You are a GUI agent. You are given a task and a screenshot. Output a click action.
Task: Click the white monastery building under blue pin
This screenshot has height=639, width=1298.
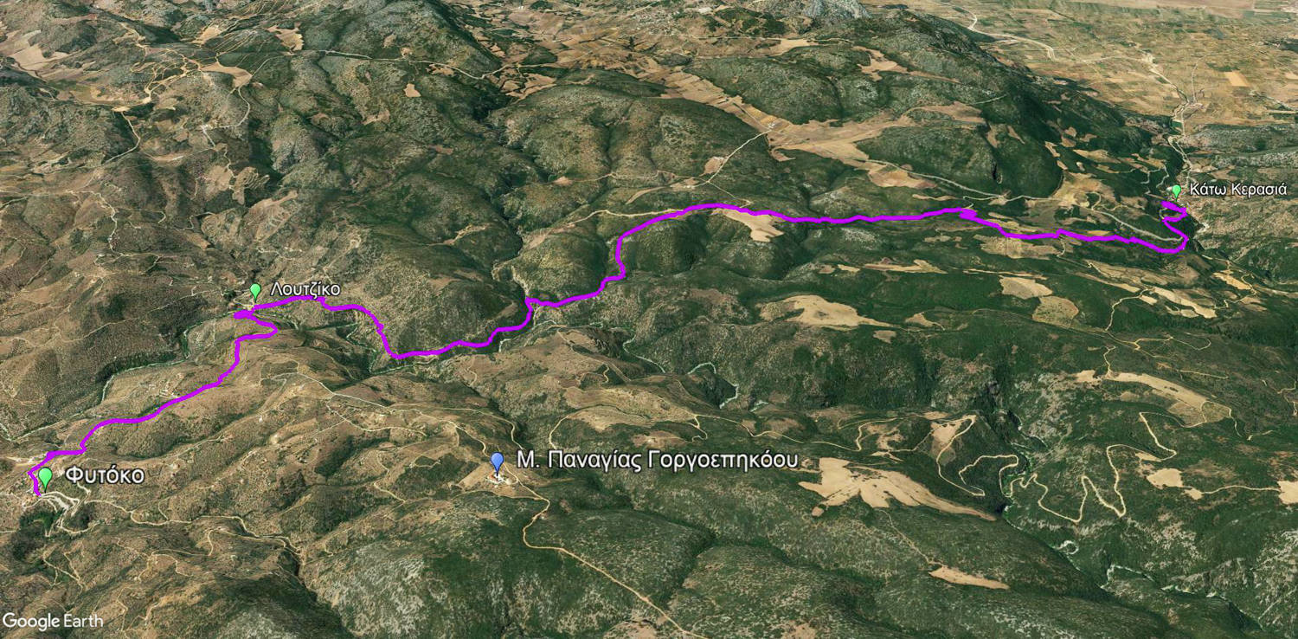pyautogui.click(x=496, y=479)
